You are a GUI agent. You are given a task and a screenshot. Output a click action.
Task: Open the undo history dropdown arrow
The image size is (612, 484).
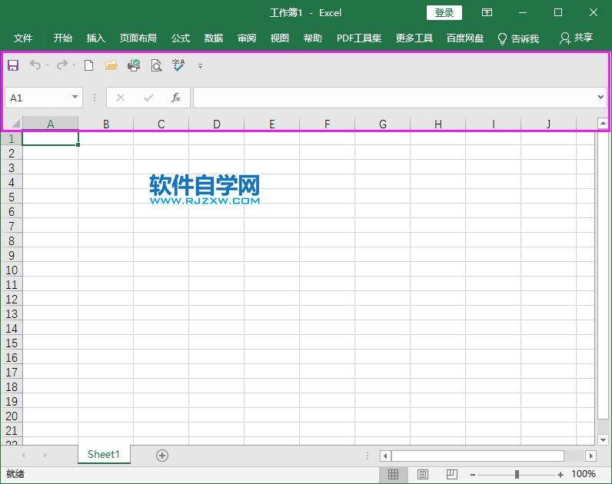(x=47, y=65)
